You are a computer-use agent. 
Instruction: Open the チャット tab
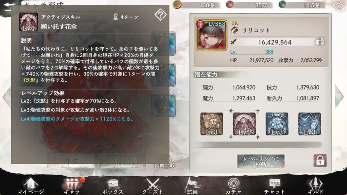click(274, 186)
